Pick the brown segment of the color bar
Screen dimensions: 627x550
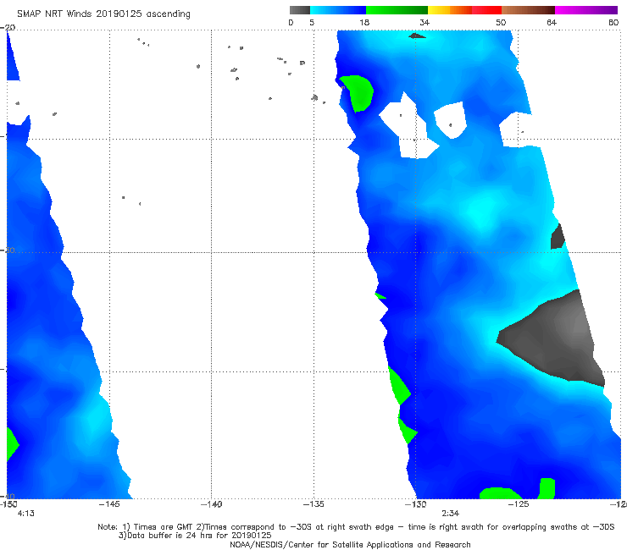528,10
